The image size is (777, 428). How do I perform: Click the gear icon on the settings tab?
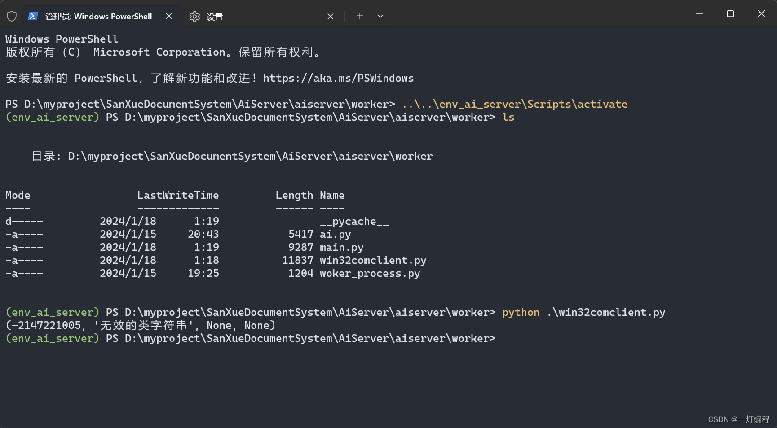(x=194, y=17)
